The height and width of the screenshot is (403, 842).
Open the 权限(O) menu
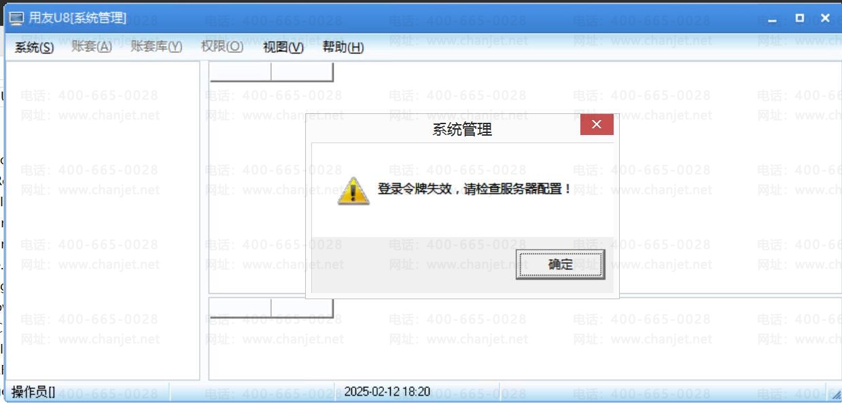(222, 47)
